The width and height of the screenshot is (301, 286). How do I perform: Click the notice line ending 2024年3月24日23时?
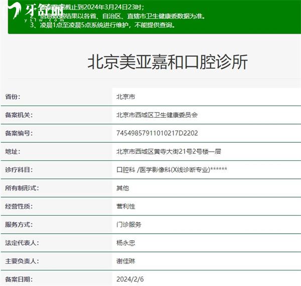tap(87, 8)
